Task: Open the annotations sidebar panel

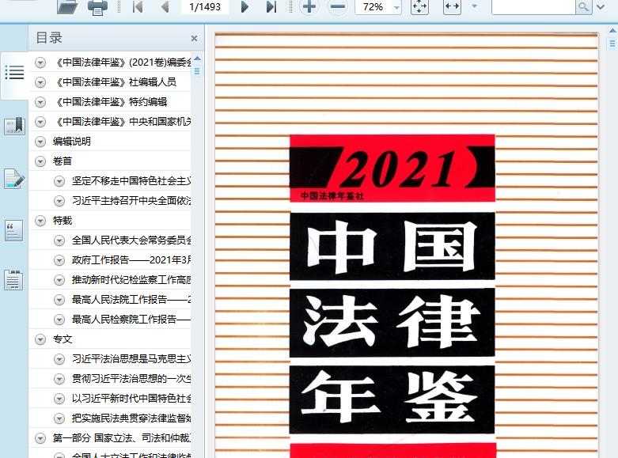Action: click(14, 179)
